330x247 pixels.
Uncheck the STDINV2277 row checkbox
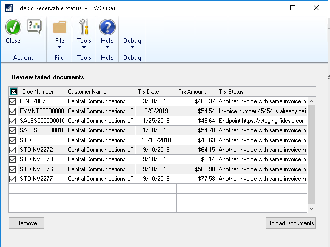click(13, 179)
